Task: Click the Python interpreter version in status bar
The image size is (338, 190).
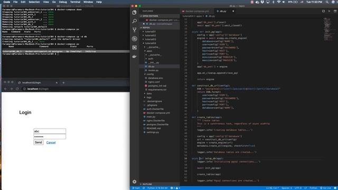Action: (x=157, y=188)
